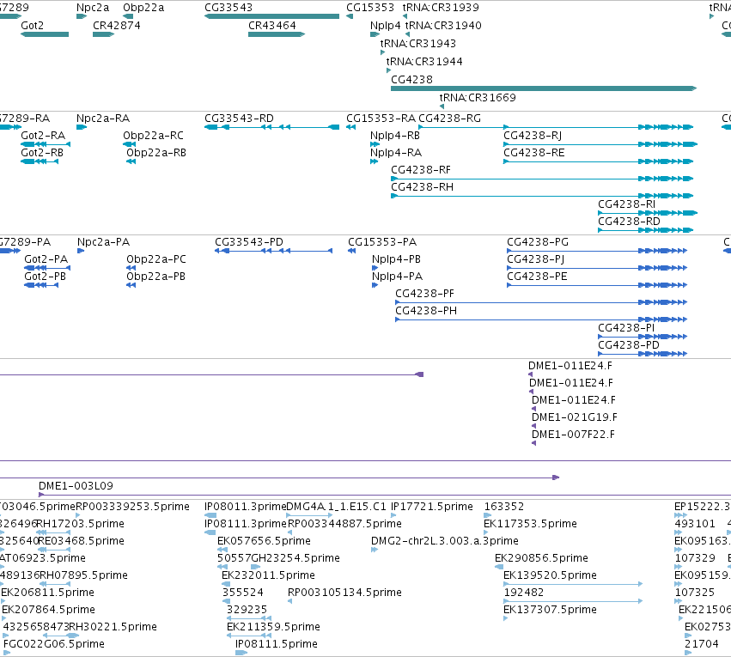Click the tRNA:CR31940 label
This screenshot has width=731, height=657.
pyautogui.click(x=443, y=26)
